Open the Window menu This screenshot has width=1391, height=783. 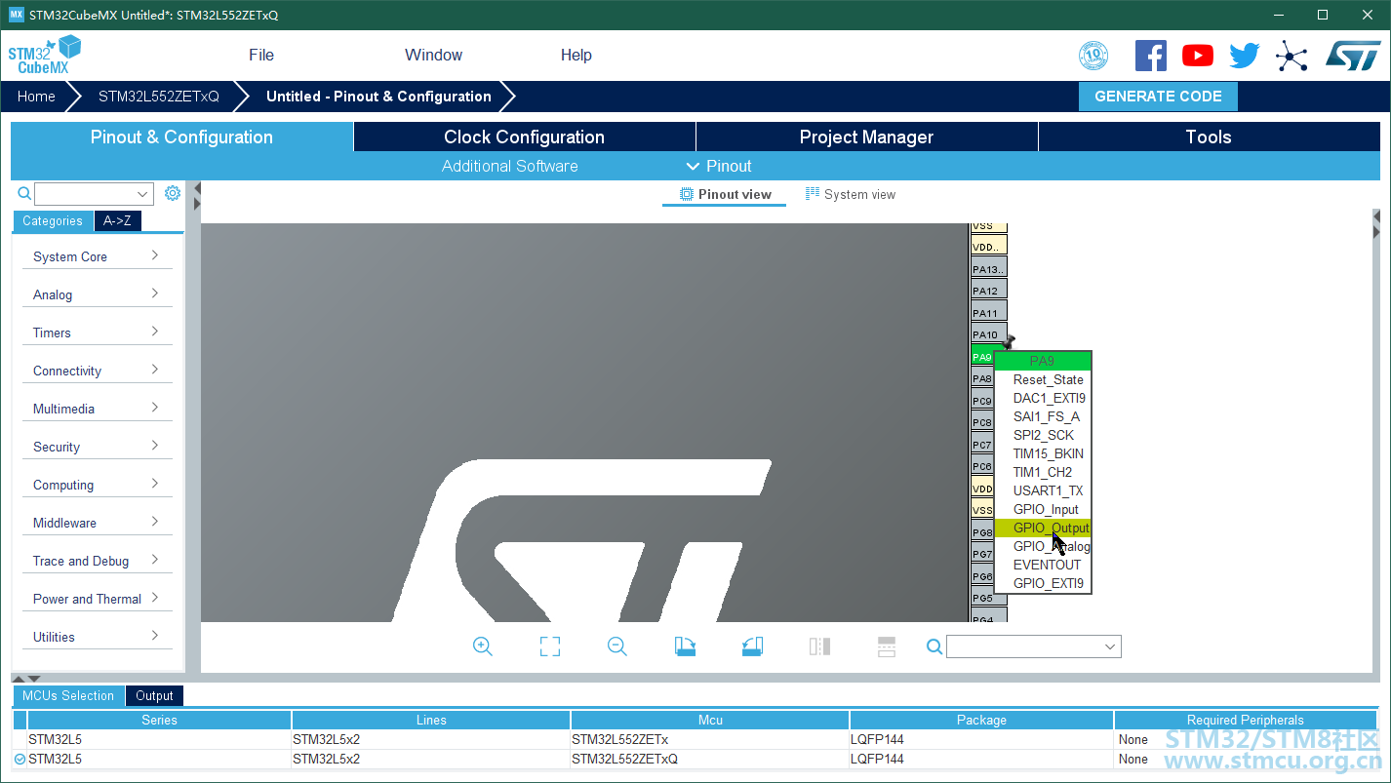click(434, 56)
